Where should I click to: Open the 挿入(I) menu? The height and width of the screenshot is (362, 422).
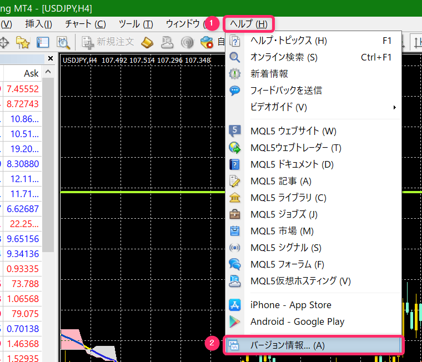39,24
